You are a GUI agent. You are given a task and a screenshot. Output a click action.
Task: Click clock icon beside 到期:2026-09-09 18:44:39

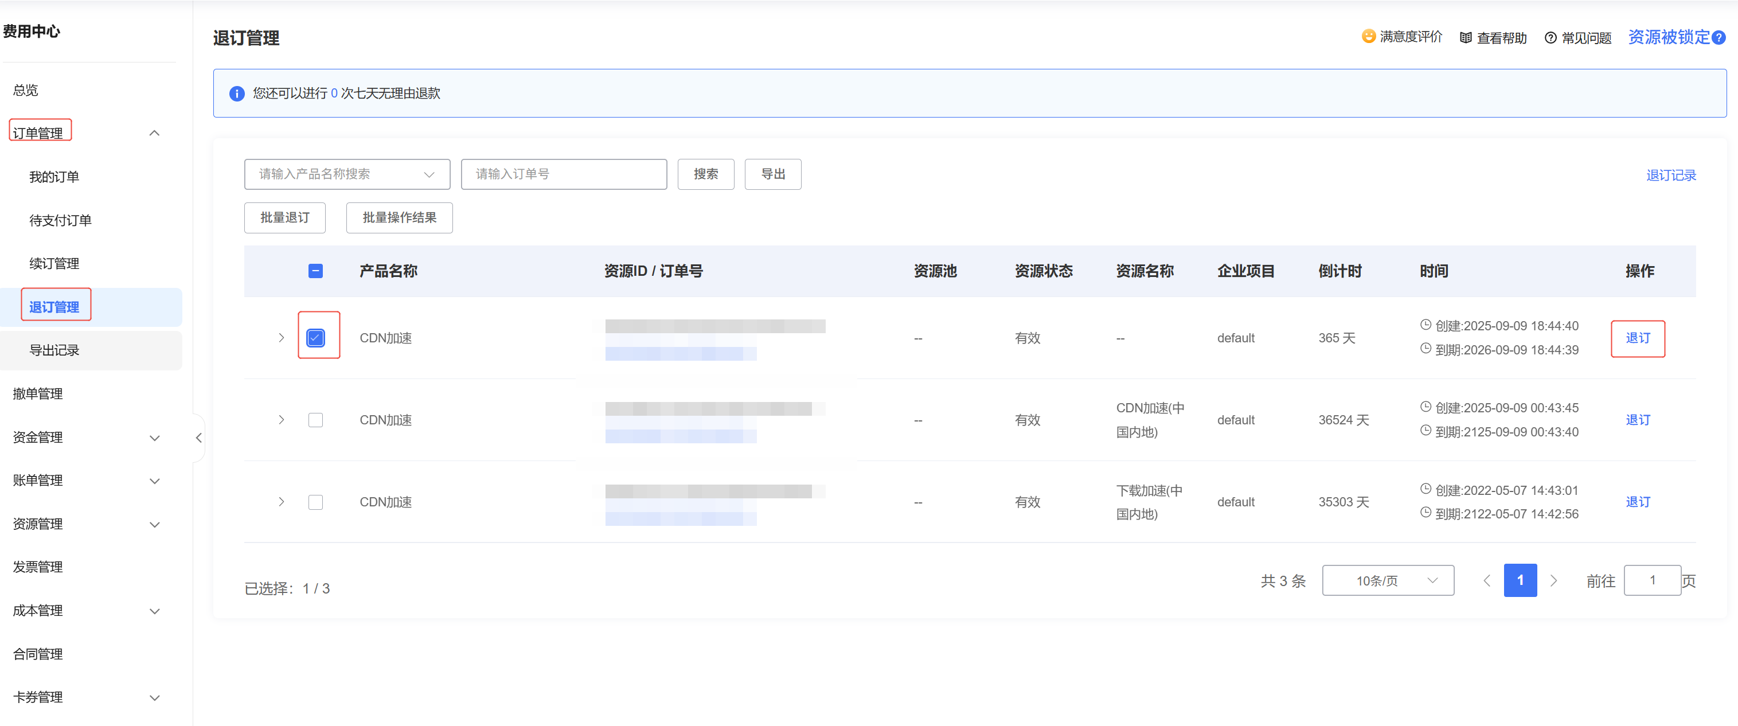point(1425,348)
